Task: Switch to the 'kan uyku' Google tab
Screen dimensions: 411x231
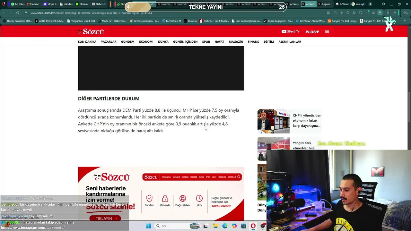Action: coord(358,4)
